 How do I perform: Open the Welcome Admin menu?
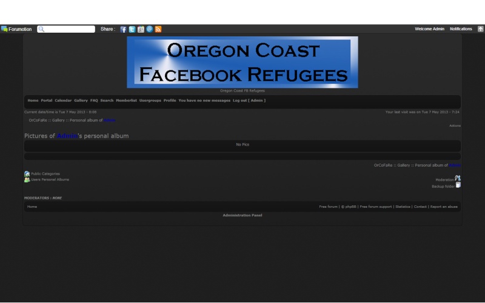[x=429, y=28]
